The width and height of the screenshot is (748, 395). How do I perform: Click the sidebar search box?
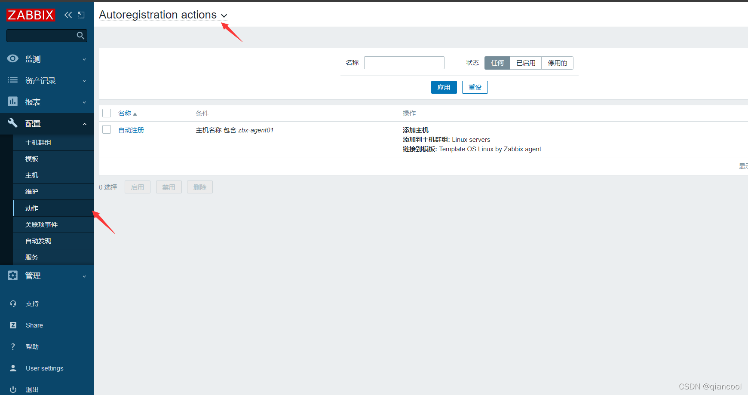pos(47,36)
